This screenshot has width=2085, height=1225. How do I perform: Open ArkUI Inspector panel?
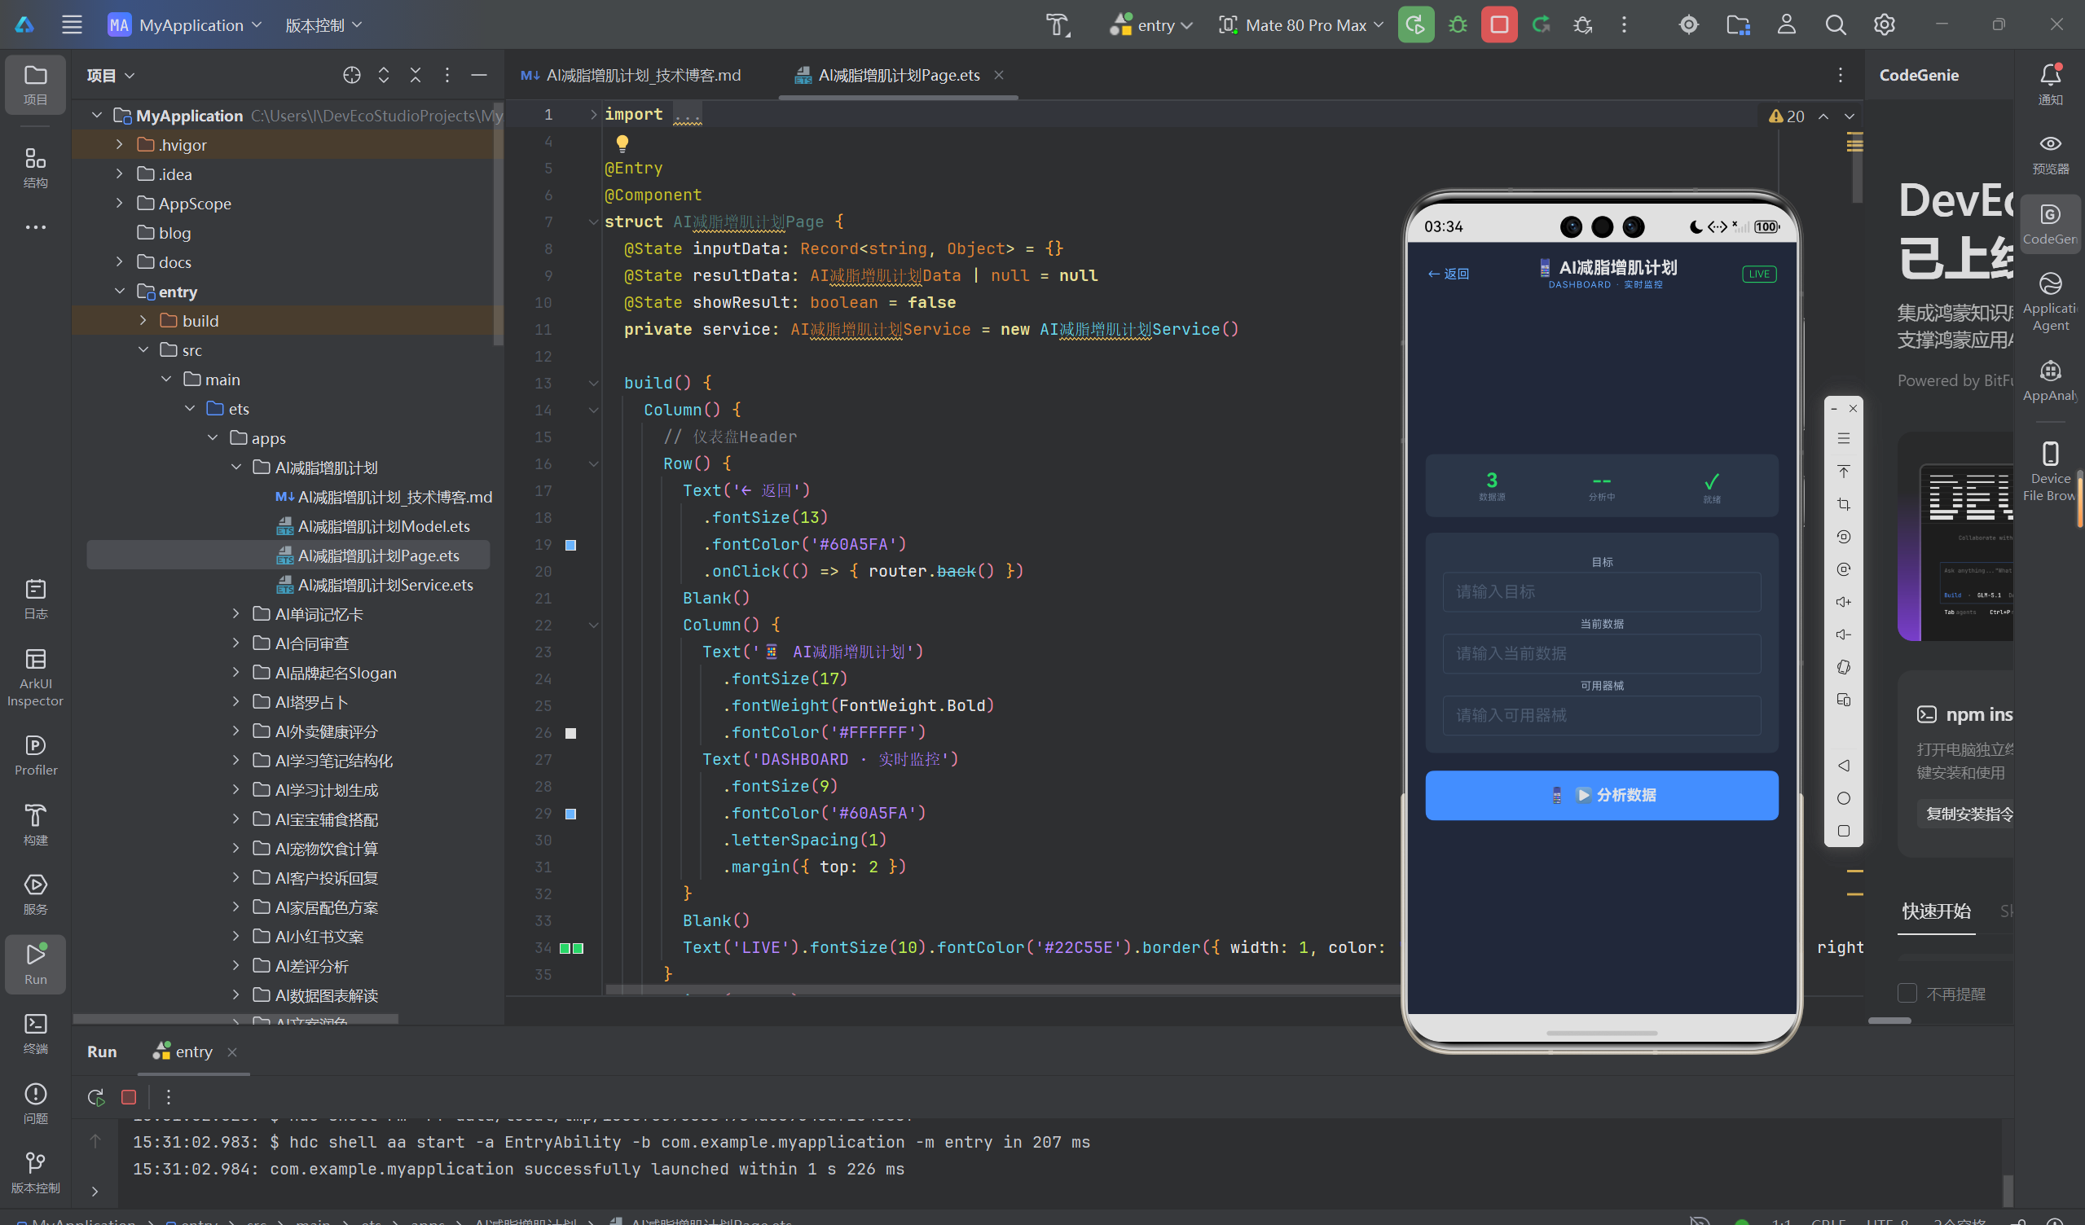[36, 678]
